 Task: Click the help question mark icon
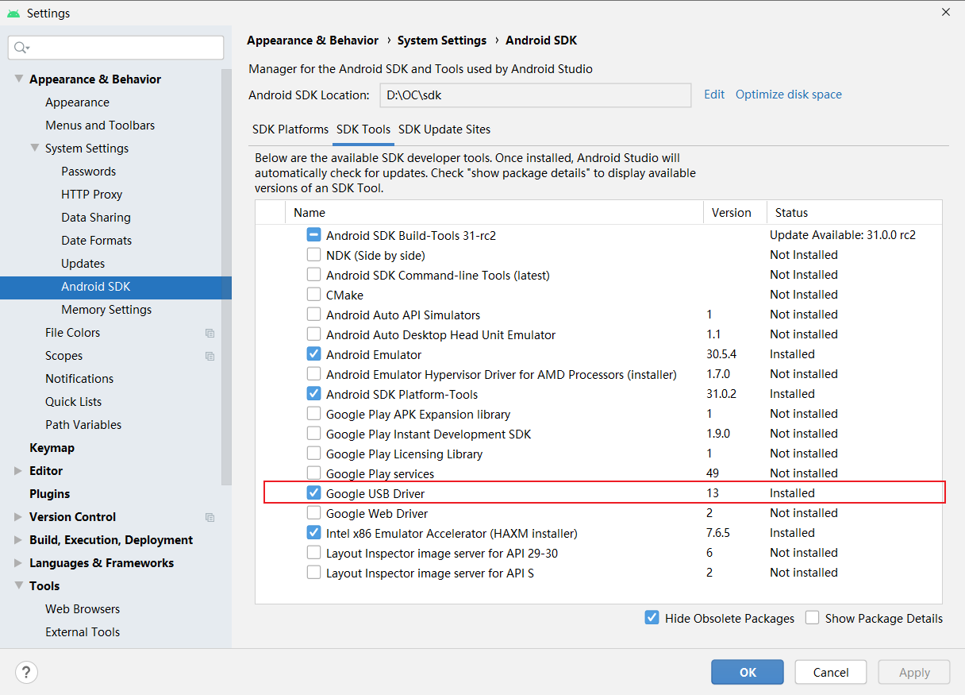[26, 672]
